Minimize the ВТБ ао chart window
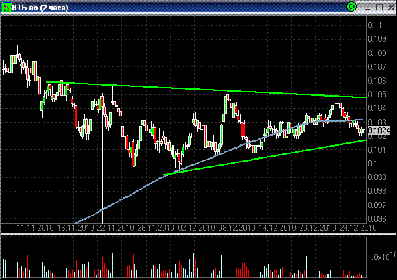Screen dimensions: 397x280 368,8
